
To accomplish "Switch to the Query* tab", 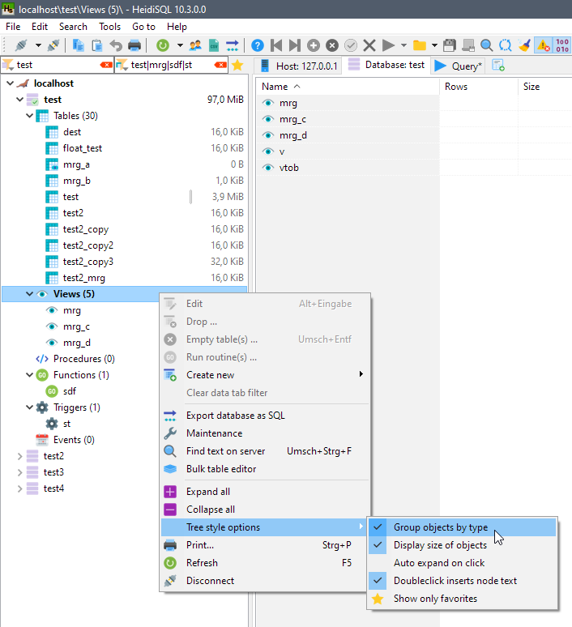I will click(459, 66).
